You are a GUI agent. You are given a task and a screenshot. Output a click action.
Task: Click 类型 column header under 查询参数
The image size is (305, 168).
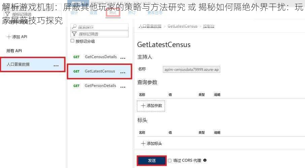(202, 95)
